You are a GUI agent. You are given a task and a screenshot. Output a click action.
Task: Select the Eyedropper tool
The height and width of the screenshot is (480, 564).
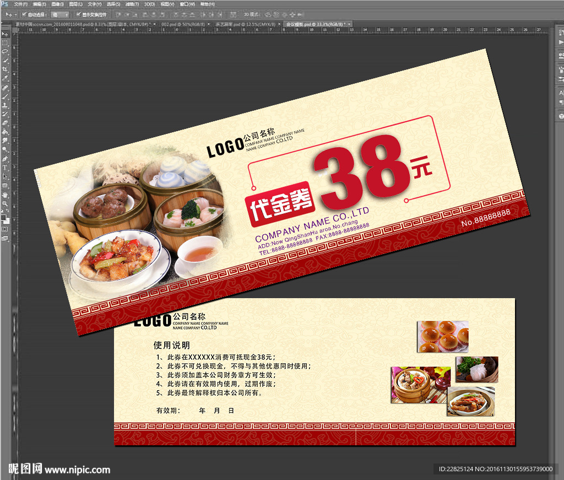pos(5,78)
